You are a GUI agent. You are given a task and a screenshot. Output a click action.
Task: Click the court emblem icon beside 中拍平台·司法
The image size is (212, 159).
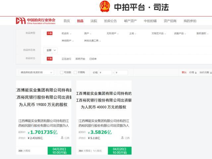coord(105,7)
